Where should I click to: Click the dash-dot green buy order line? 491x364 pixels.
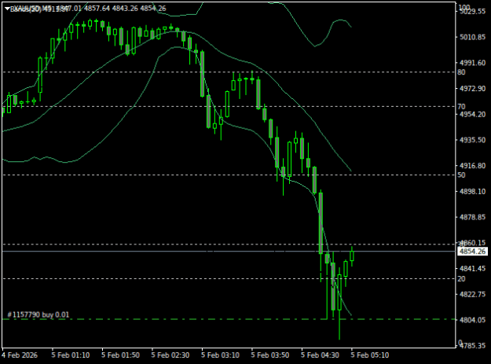pyautogui.click(x=229, y=319)
